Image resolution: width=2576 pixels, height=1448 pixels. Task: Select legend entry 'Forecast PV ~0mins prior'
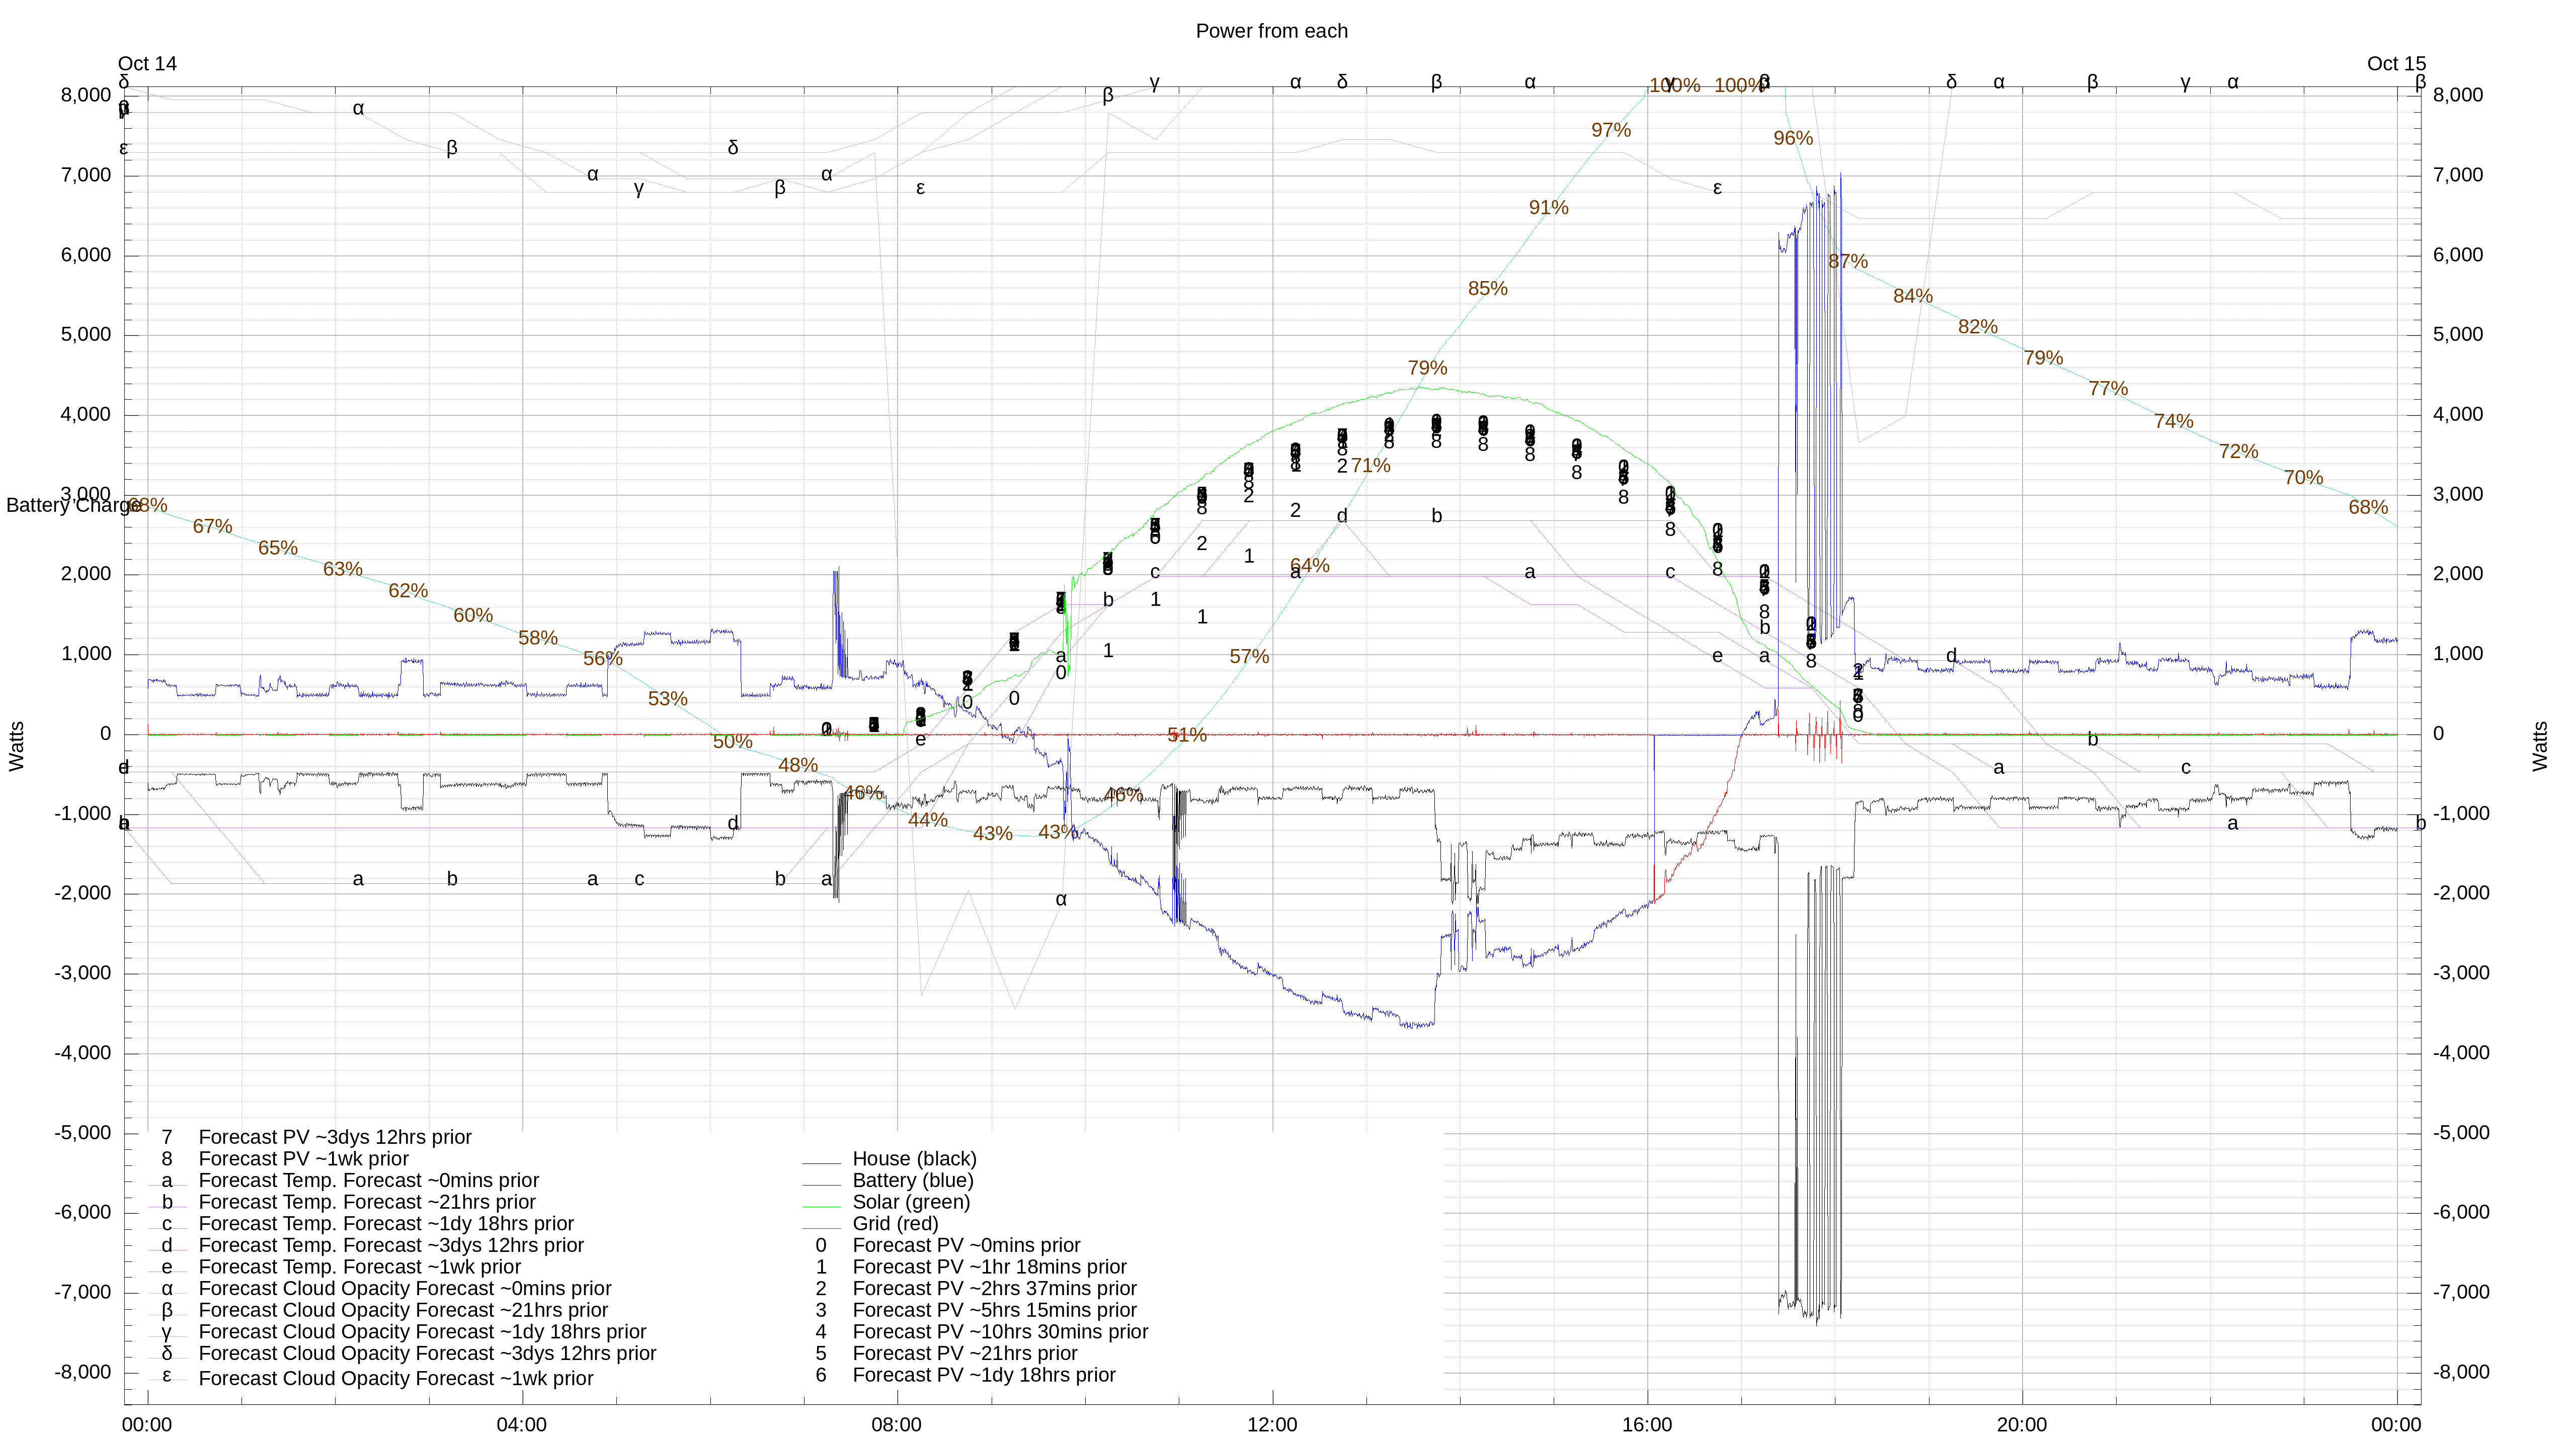(x=966, y=1245)
